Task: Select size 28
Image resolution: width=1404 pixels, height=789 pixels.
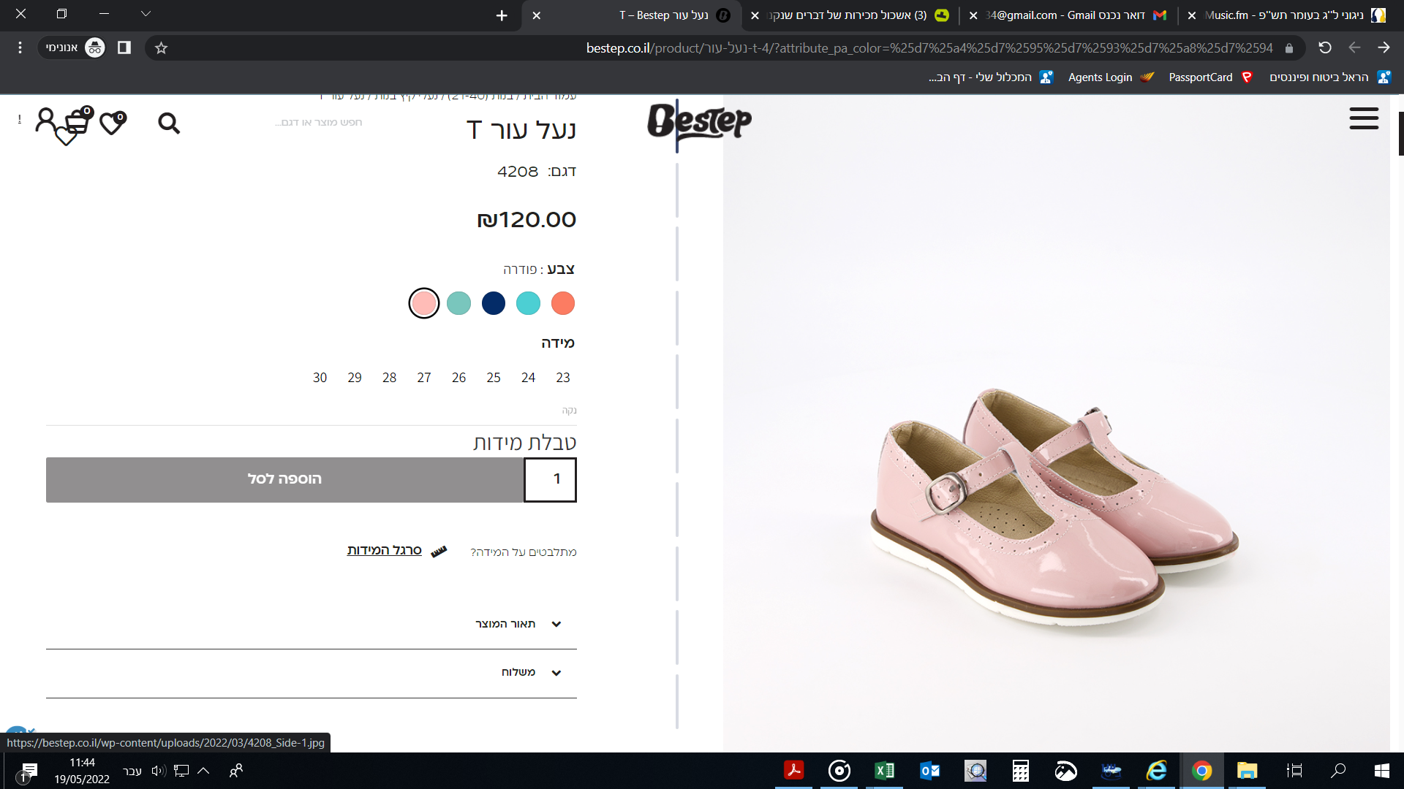Action: click(389, 378)
